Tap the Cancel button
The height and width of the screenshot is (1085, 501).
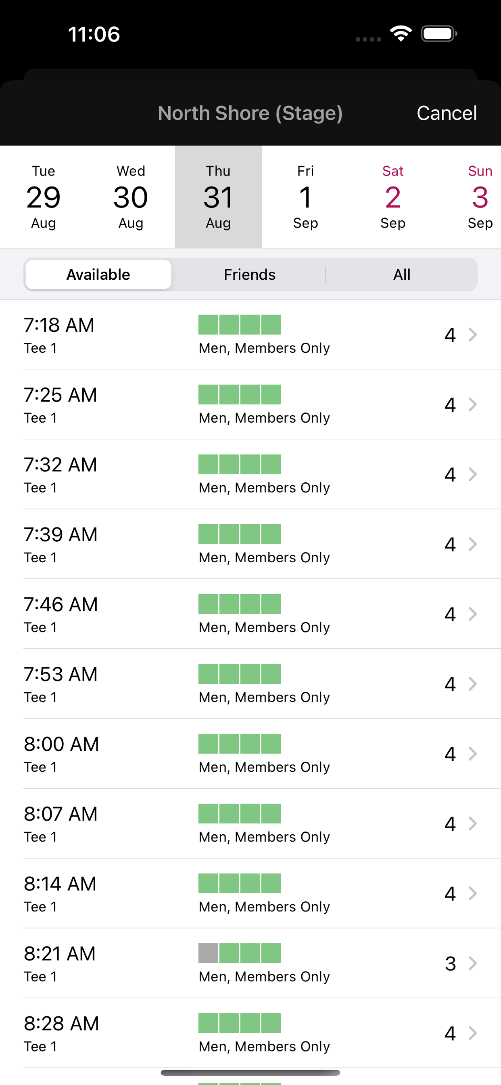tap(446, 113)
